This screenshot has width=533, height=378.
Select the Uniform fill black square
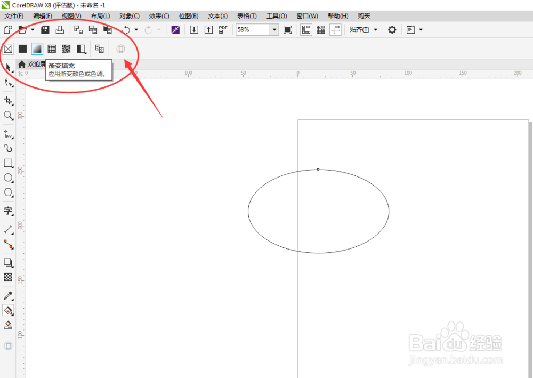pyautogui.click(x=22, y=49)
